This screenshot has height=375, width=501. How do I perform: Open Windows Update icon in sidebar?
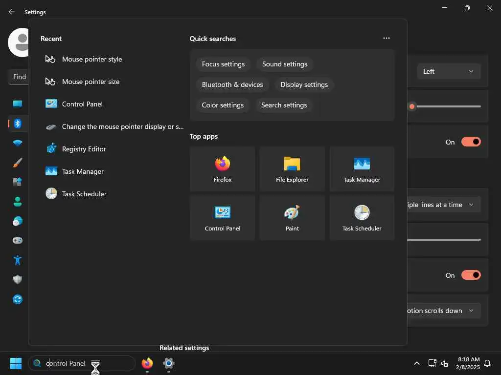tap(18, 299)
